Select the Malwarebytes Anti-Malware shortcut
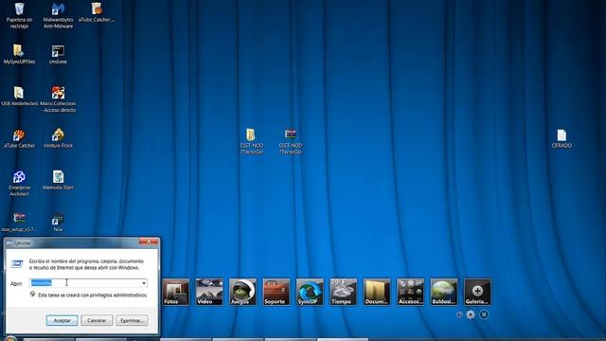This screenshot has height=341, width=606. [58, 15]
